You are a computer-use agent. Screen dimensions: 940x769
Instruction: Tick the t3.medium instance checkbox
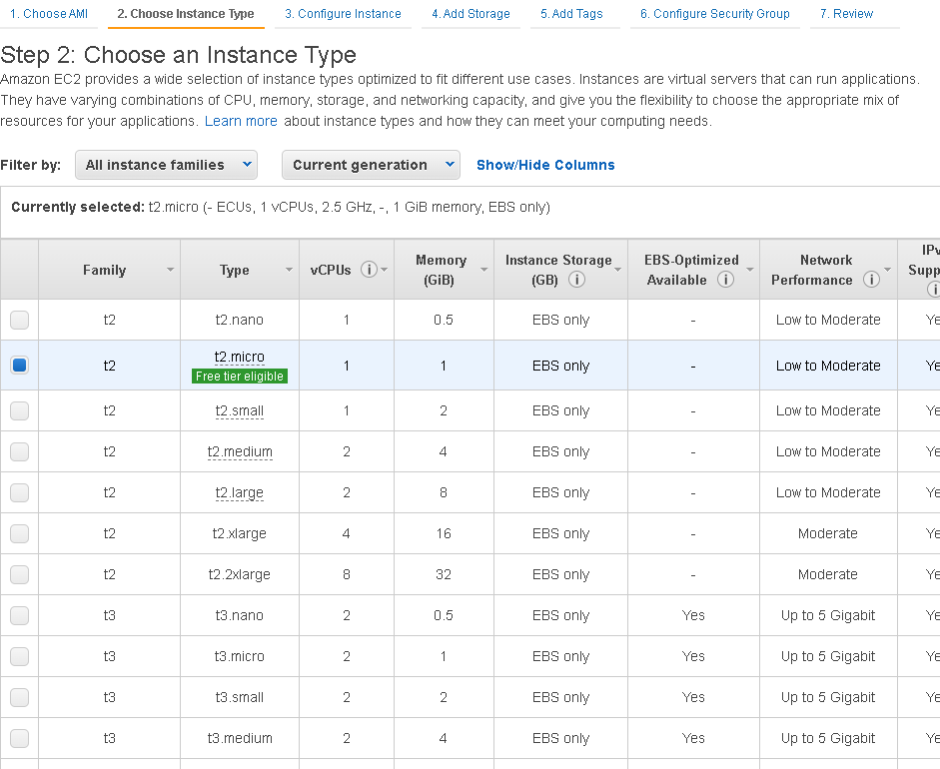click(19, 738)
